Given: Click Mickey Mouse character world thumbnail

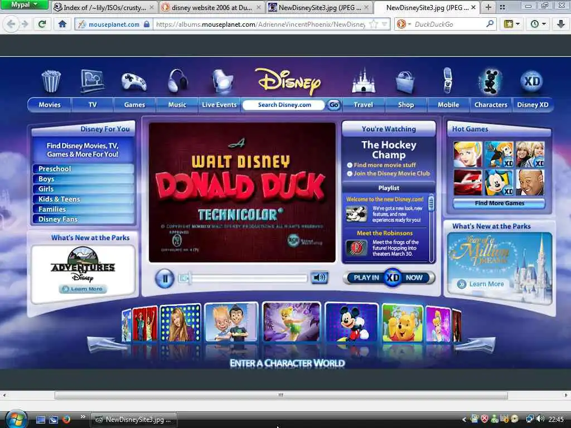Looking at the screenshot, I should coord(351,322).
